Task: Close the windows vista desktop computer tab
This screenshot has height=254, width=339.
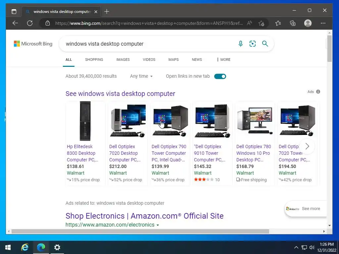Action: coord(96,12)
